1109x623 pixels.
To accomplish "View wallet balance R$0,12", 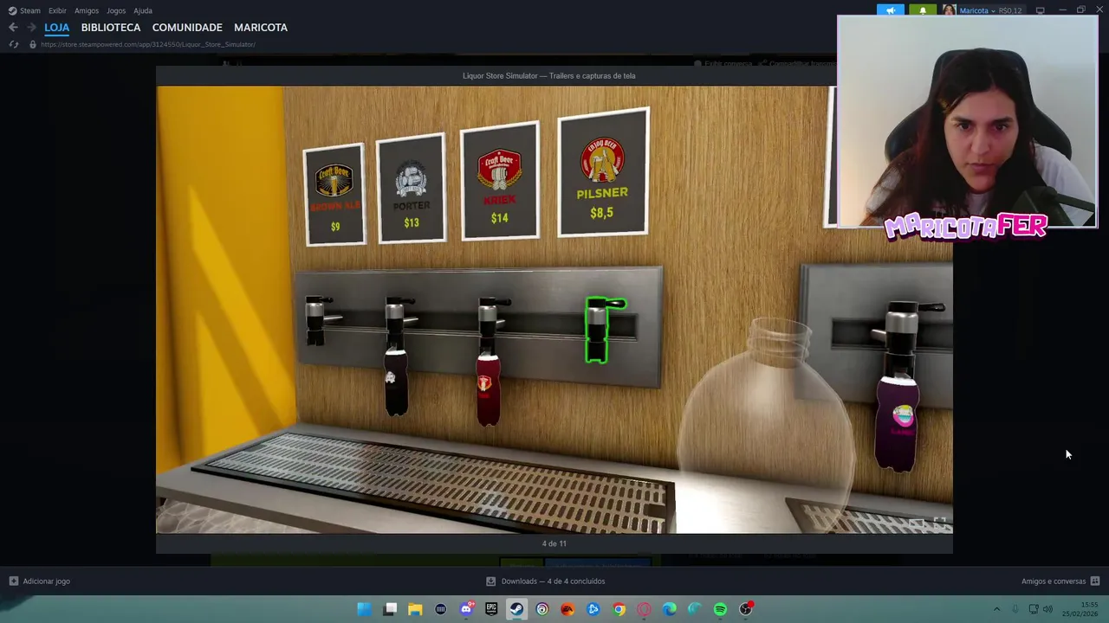I will (x=1009, y=10).
